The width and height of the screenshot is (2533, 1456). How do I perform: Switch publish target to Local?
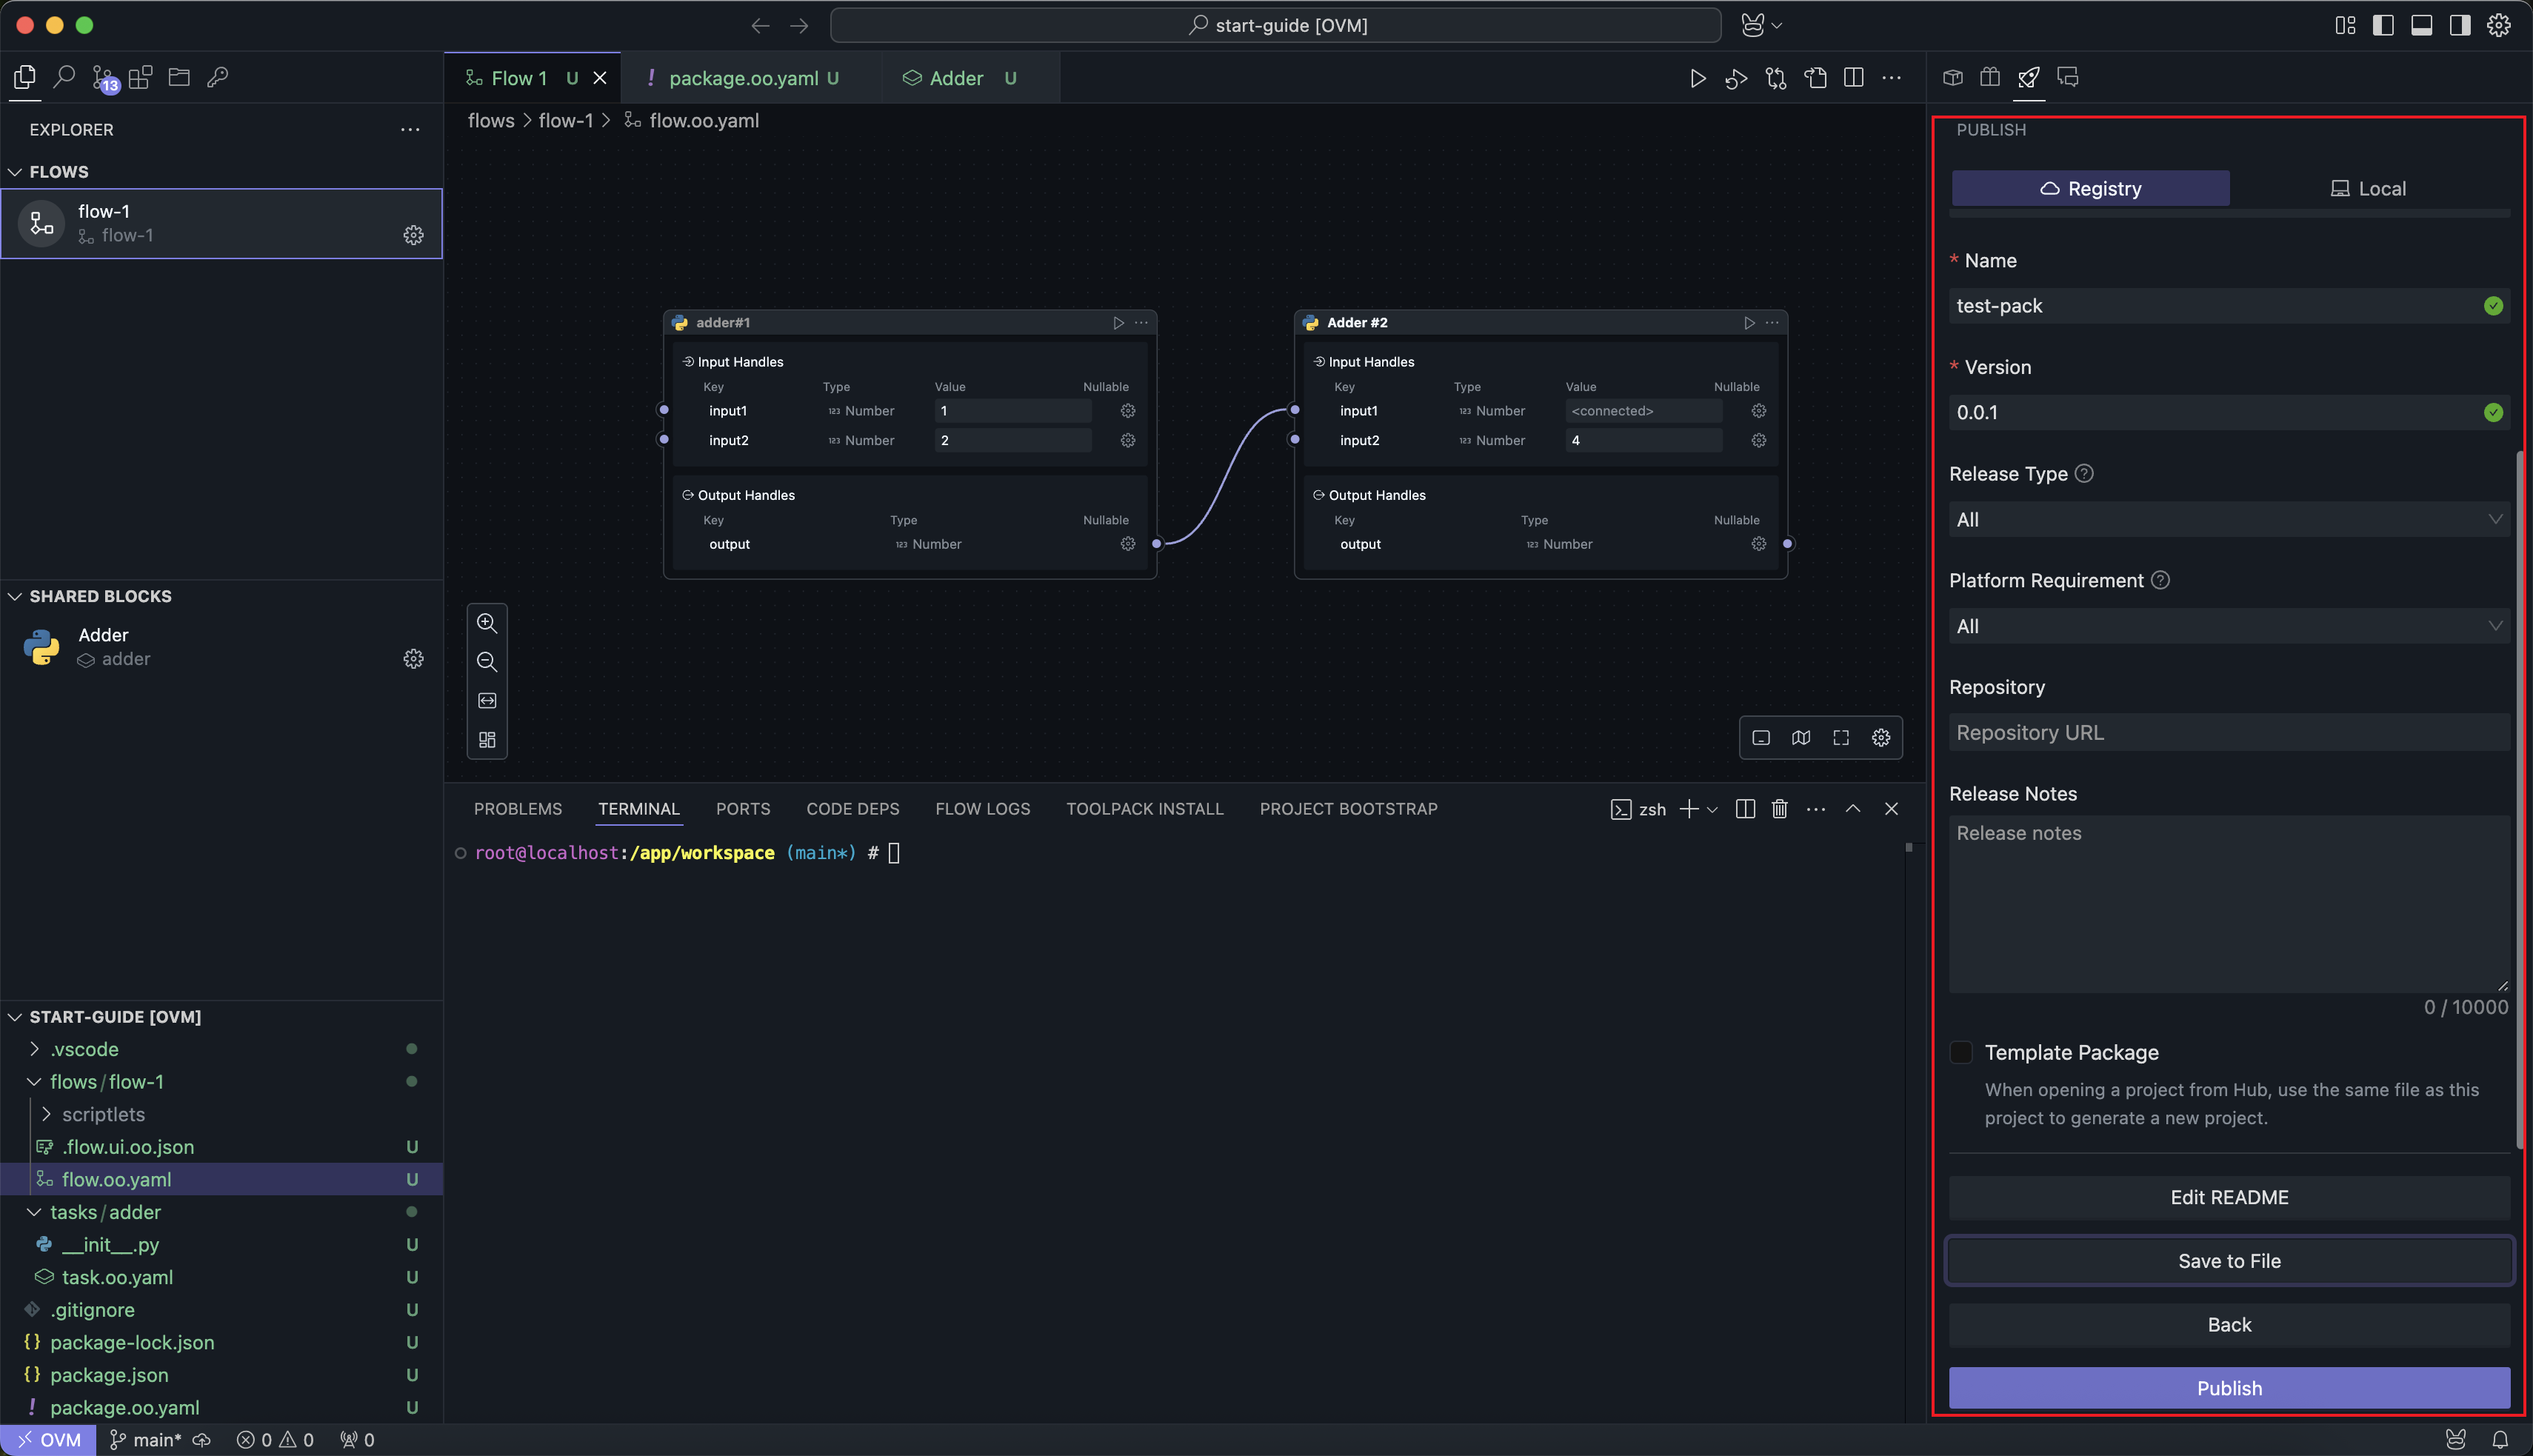point(2368,189)
